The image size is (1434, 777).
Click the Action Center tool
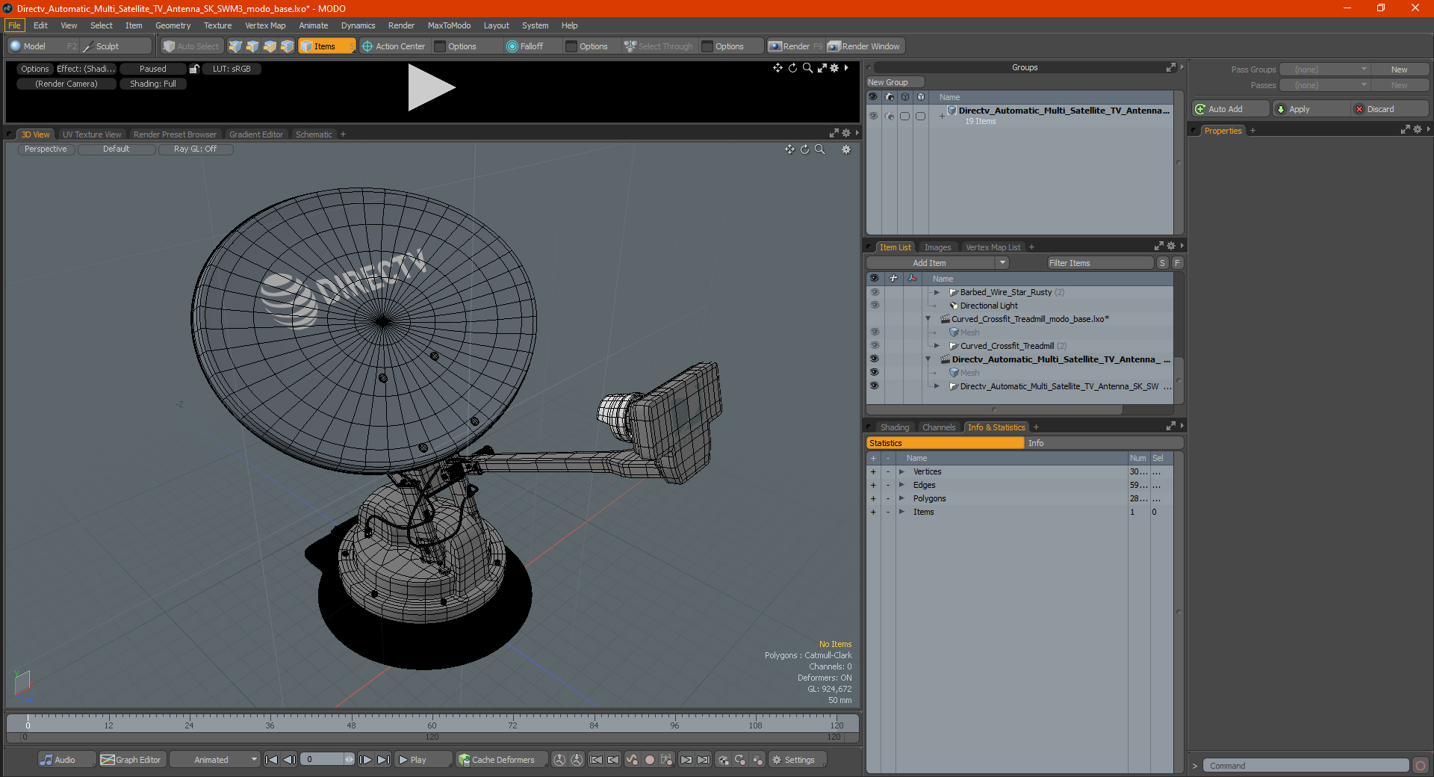(x=394, y=46)
